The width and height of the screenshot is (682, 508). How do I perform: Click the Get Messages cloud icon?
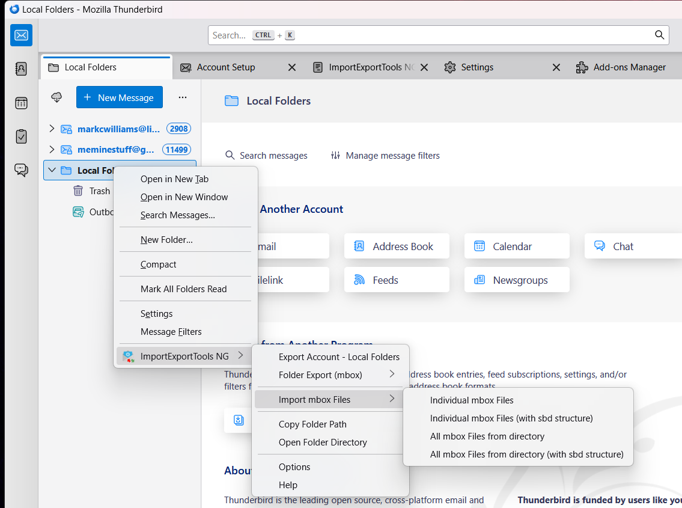56,97
